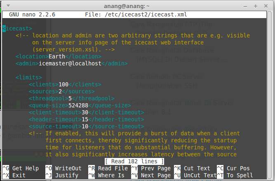
Task: Click the window title anang@anang: ~
Action: click(127, 6)
